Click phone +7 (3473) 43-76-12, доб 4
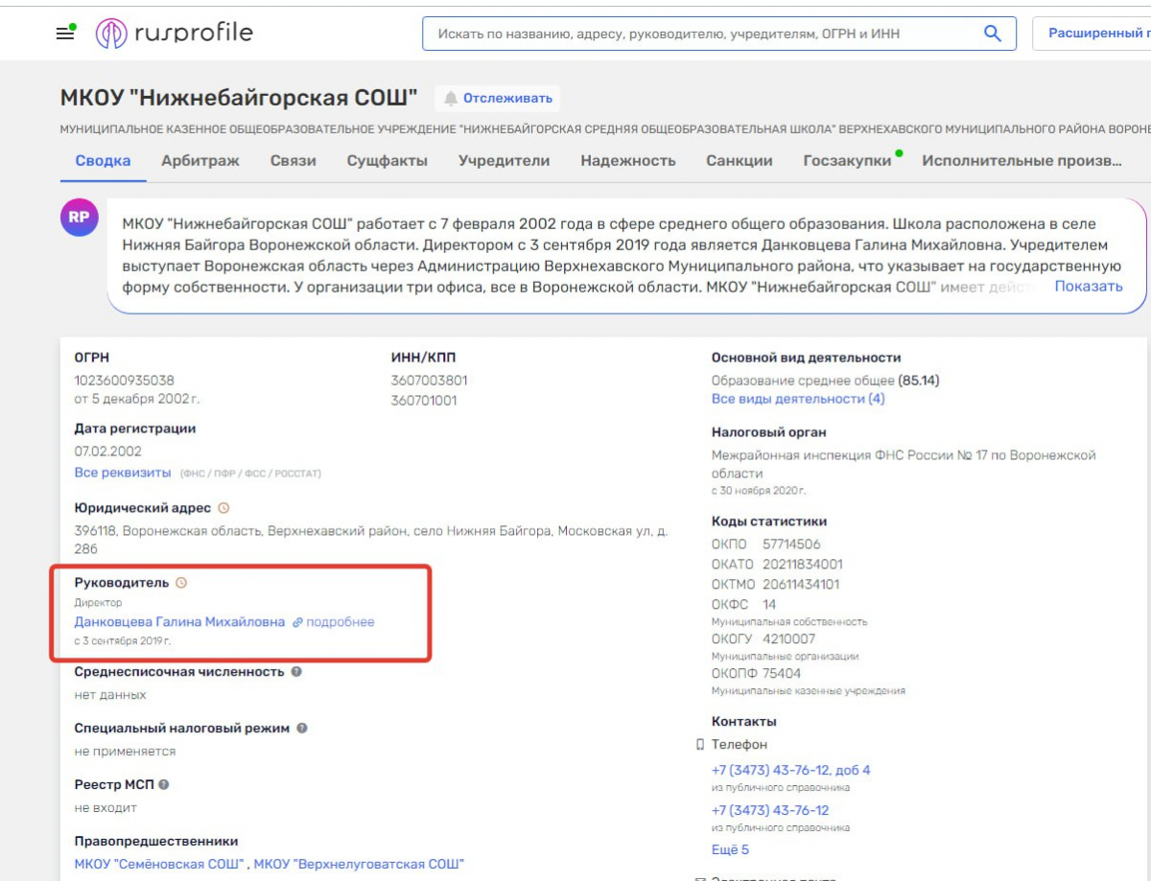The height and width of the screenshot is (881, 1151). 791,770
